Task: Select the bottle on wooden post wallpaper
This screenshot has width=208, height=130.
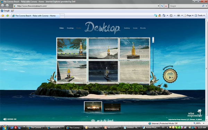Action: tap(135, 49)
